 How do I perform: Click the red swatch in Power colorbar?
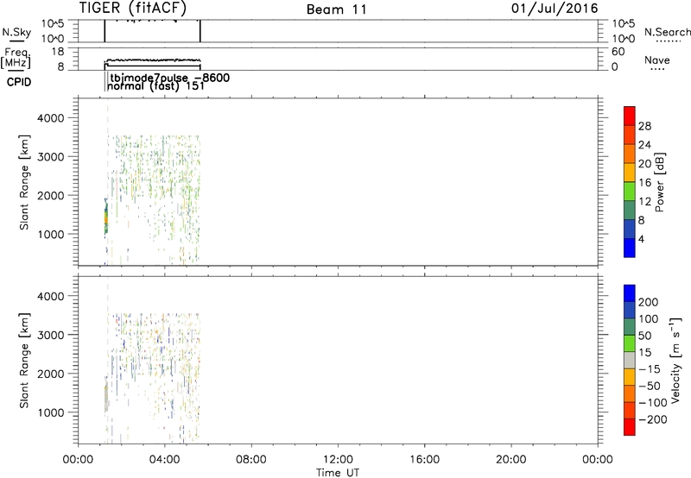coord(630,116)
